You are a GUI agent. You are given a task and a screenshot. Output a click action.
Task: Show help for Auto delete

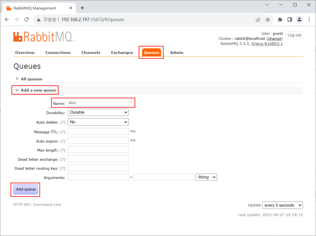63,122
